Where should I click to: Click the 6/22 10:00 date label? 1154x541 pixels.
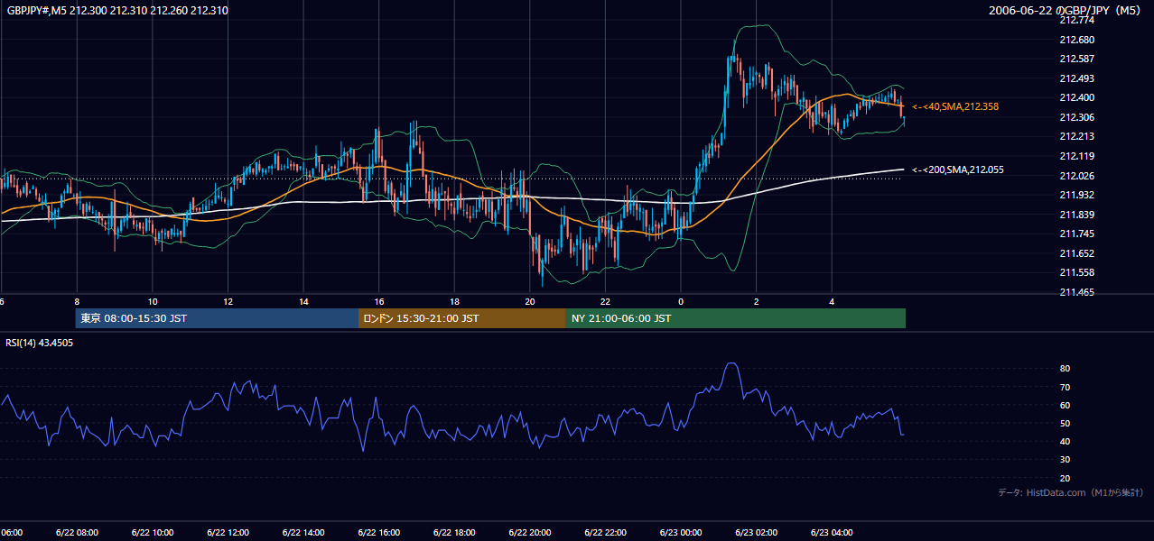(x=153, y=533)
